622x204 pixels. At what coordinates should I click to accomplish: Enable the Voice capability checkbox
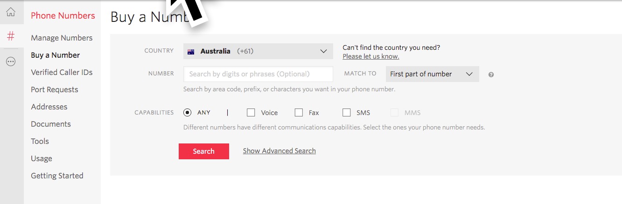click(x=251, y=112)
